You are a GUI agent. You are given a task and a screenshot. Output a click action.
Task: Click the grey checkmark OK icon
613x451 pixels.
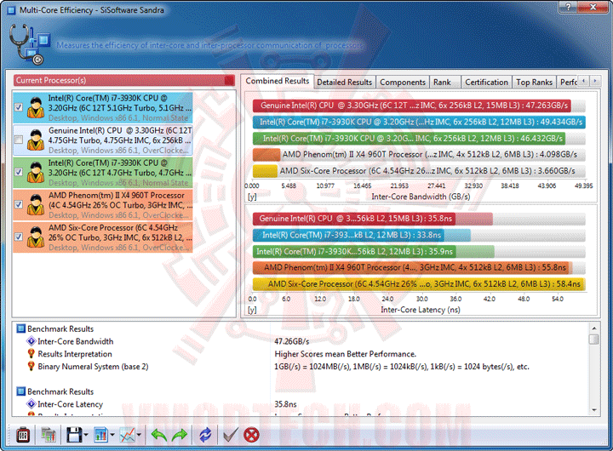(230, 435)
